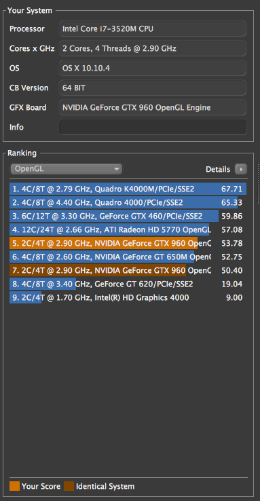
Task: Select the ATI Radeon HD 5770 ranking row
Action: click(x=128, y=229)
